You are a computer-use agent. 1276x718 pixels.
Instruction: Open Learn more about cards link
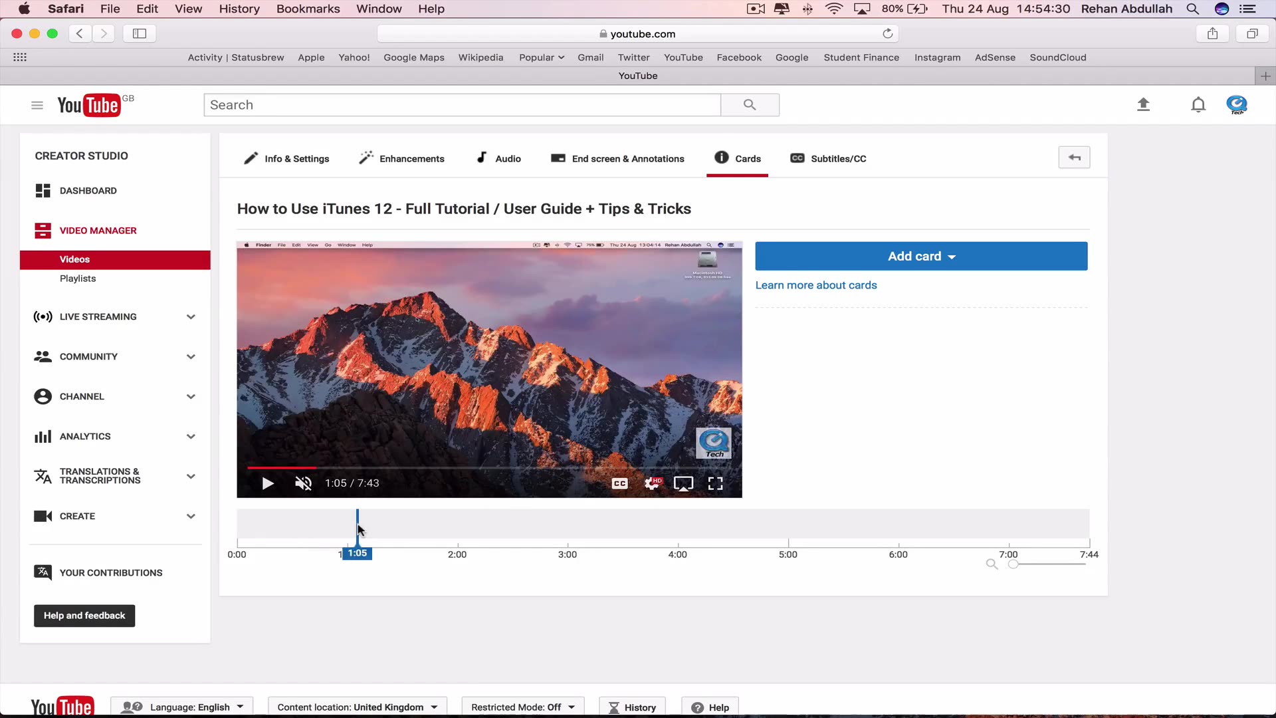click(815, 285)
